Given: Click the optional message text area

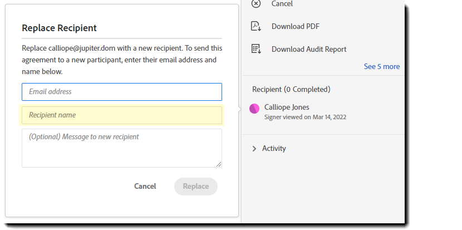Looking at the screenshot, I should (122, 148).
